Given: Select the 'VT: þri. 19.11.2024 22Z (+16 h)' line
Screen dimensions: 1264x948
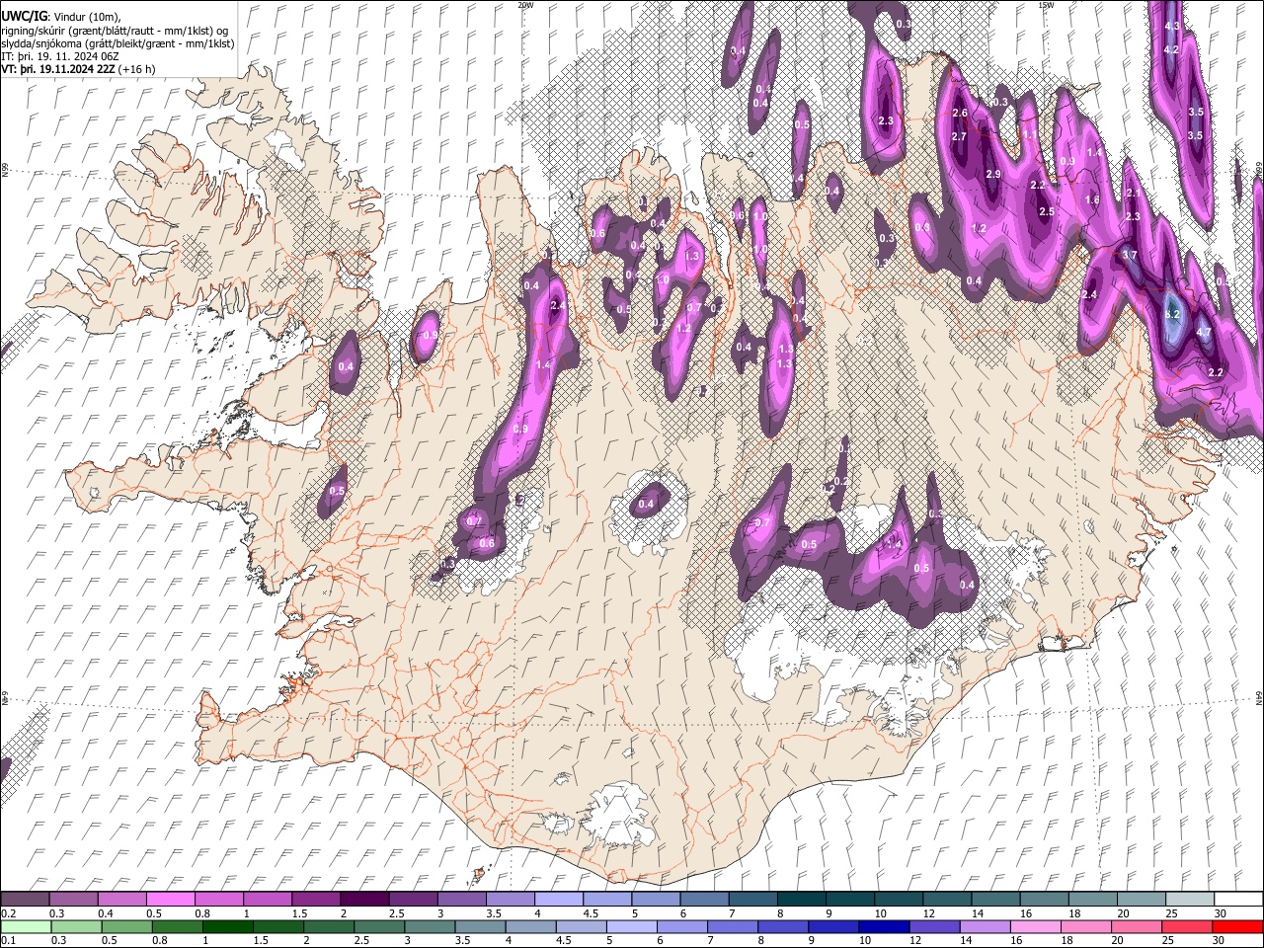Looking at the screenshot, I should 78,70.
